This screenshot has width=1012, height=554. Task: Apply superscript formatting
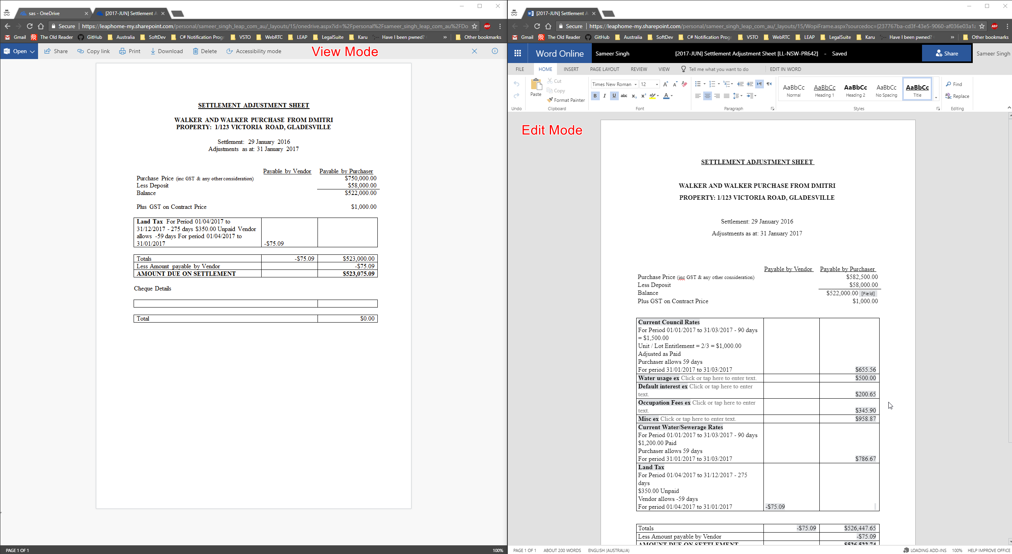(x=643, y=96)
